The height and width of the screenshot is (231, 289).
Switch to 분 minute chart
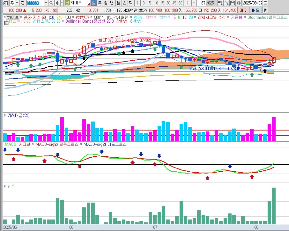pyautogui.click(x=119, y=3)
